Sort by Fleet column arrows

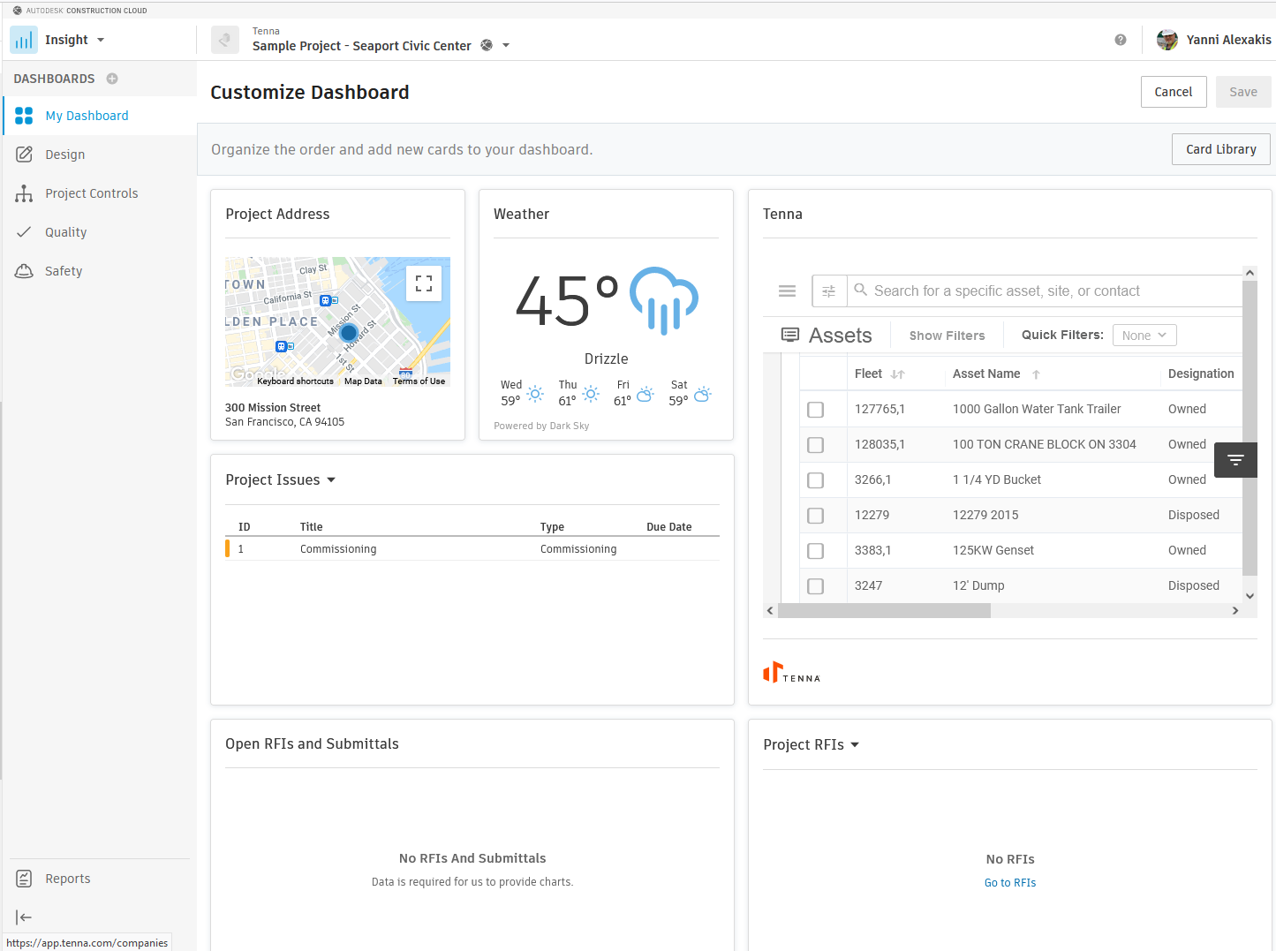[898, 374]
